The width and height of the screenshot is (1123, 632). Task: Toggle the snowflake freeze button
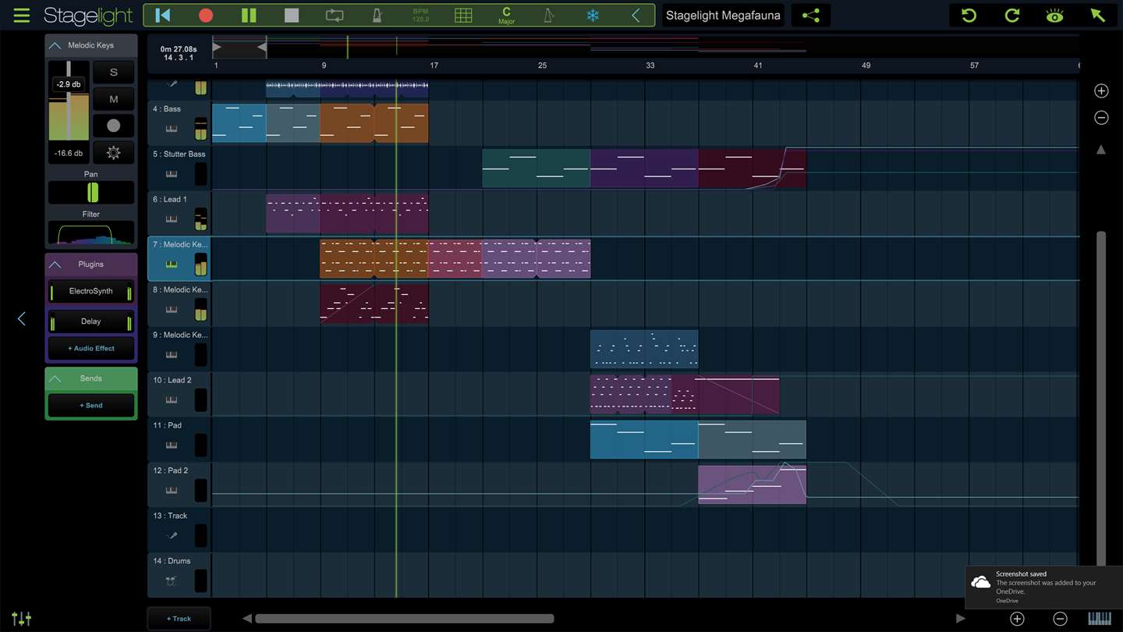(x=593, y=16)
